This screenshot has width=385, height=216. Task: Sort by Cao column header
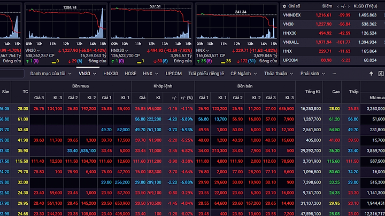tap(336, 92)
